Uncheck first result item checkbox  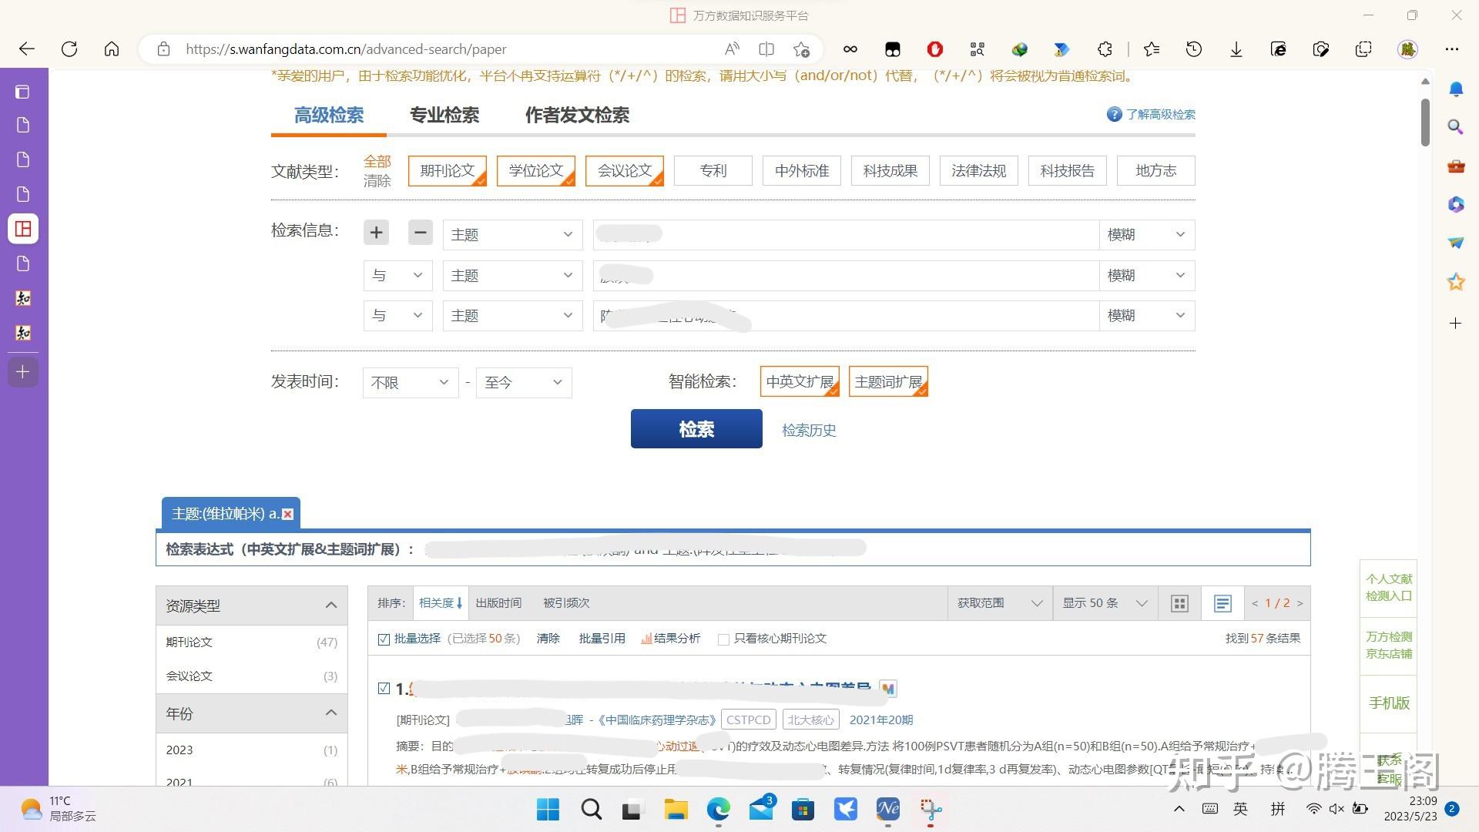384,688
